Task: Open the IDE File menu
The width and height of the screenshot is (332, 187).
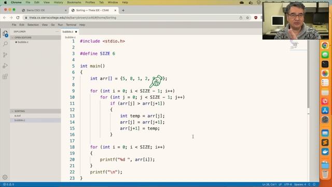Action: [14, 25]
